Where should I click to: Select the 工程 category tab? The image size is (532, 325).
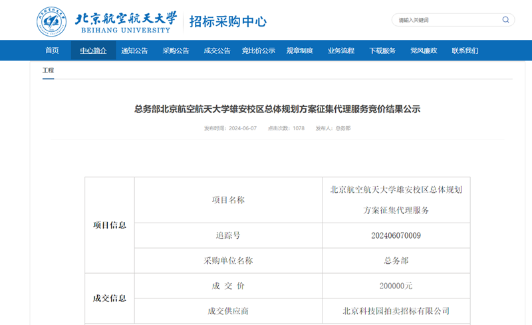point(48,70)
